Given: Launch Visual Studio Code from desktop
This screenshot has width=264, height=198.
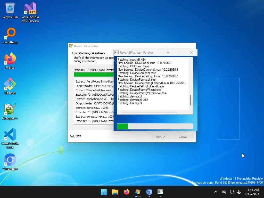Looking at the screenshot, I should 10,138.
